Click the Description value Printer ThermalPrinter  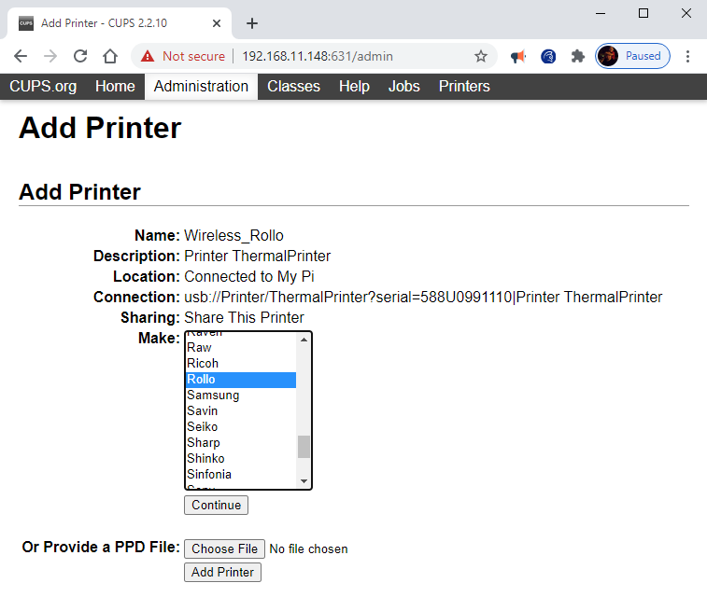pos(258,257)
